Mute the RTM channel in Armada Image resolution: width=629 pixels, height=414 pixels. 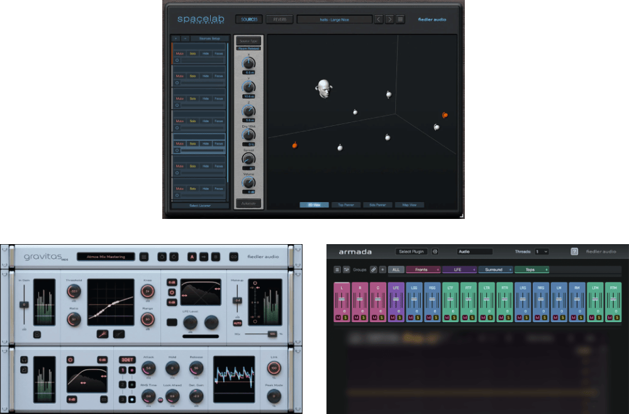[x=610, y=317]
